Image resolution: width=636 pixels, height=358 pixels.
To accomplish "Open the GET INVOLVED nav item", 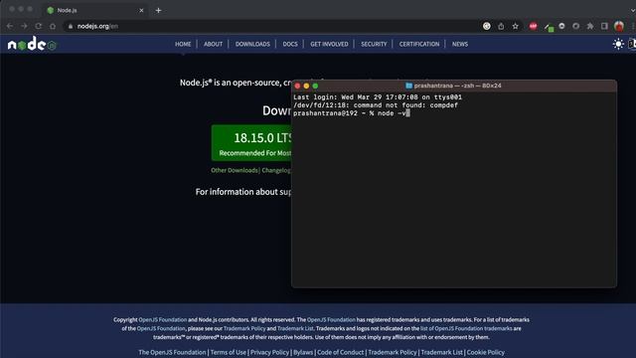I will (329, 44).
